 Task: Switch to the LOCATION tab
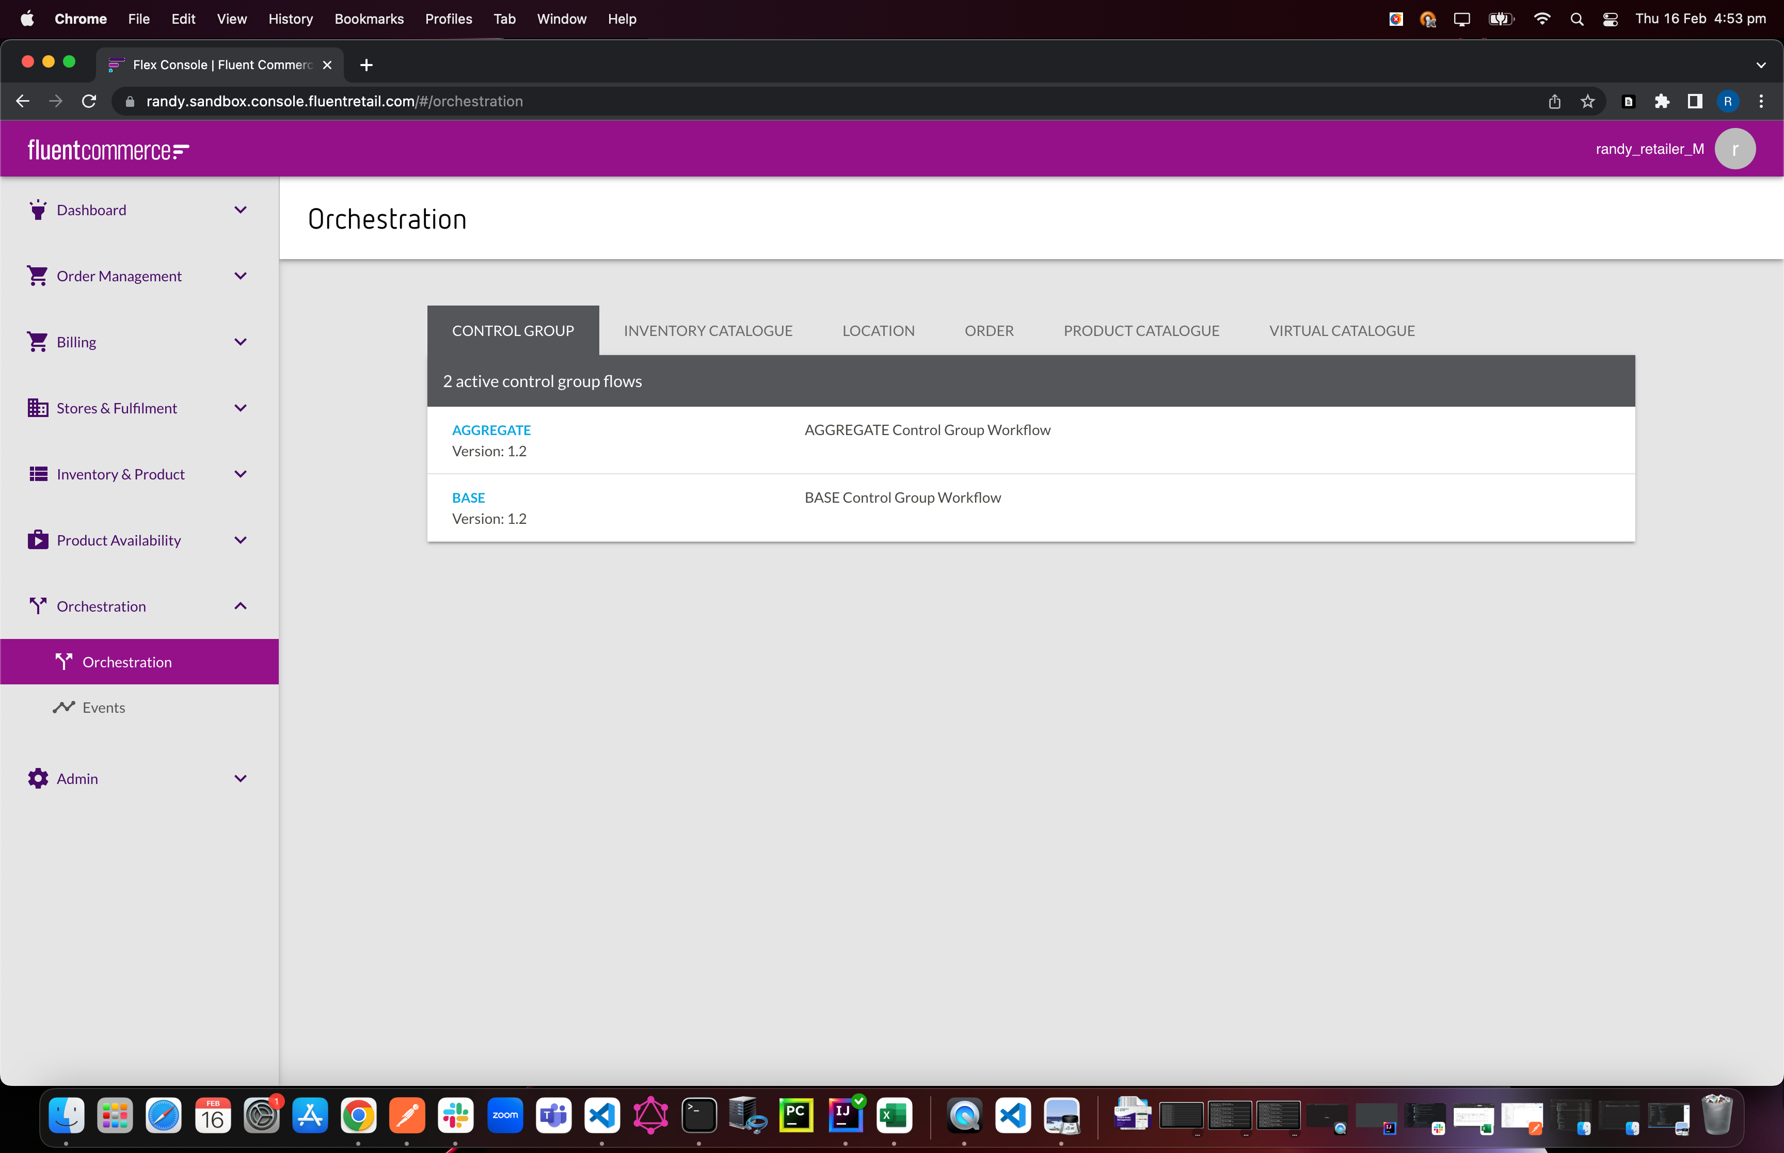[878, 330]
